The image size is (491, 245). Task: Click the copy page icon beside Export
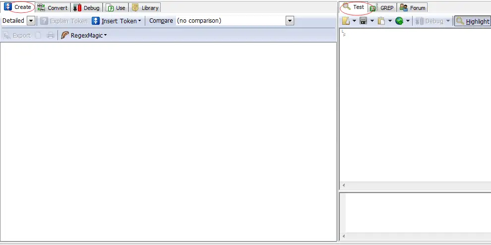click(38, 35)
